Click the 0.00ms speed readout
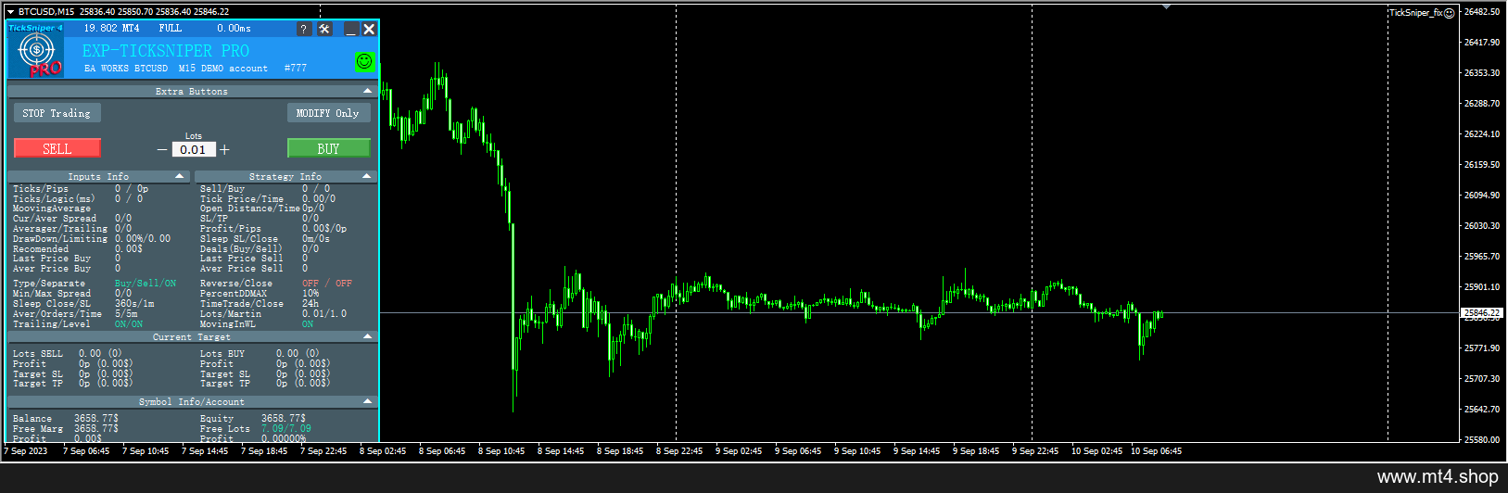This screenshot has height=493, width=1508. (x=234, y=29)
